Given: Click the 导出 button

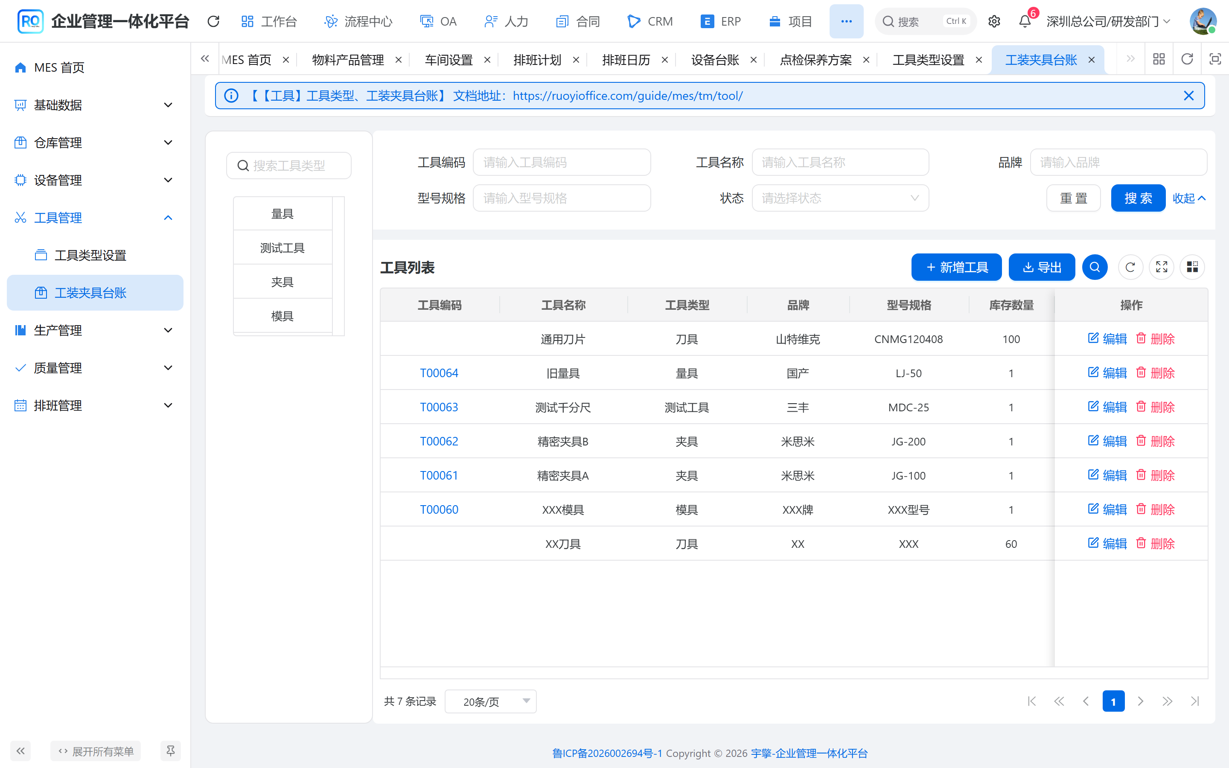Looking at the screenshot, I should coord(1042,267).
